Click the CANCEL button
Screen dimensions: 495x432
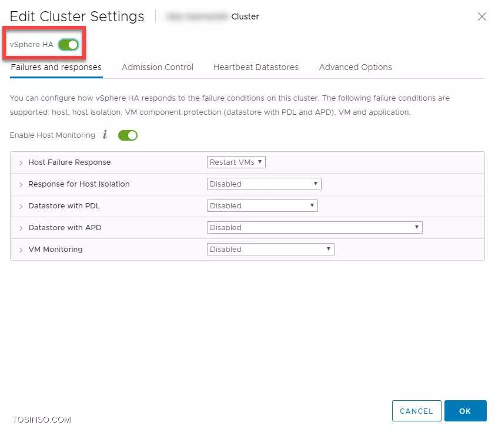(416, 411)
